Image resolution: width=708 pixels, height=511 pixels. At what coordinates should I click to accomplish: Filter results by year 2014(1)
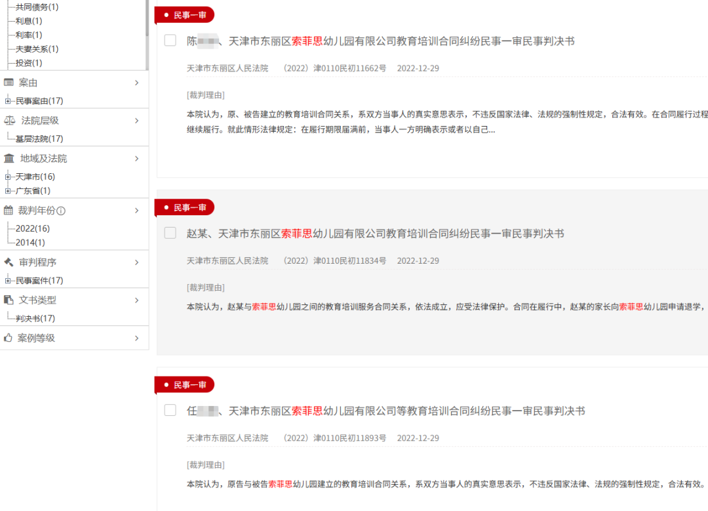pos(30,243)
